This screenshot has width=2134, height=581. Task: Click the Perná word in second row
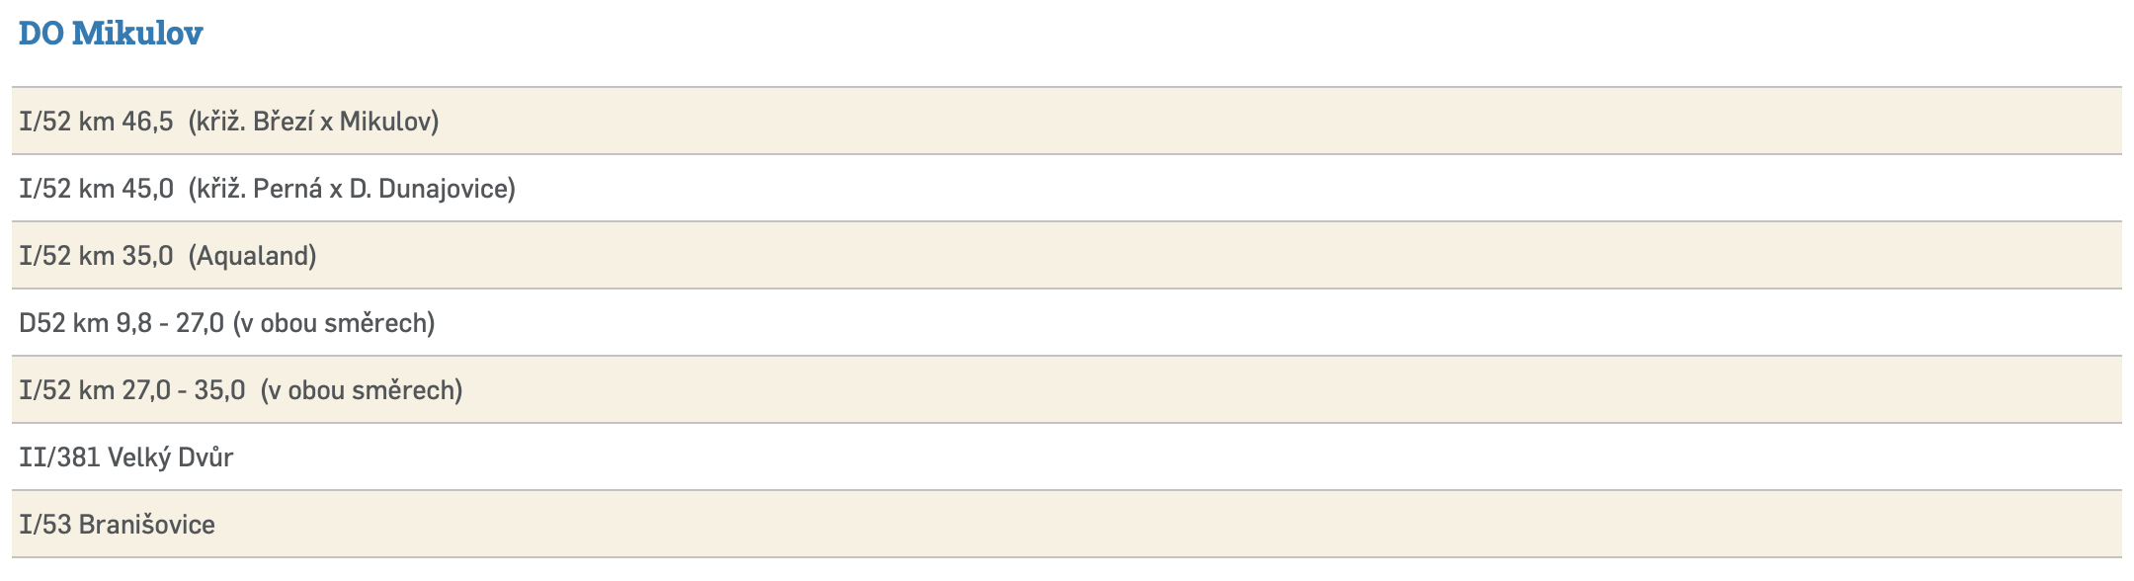(287, 189)
